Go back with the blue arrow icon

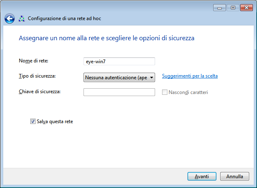click(x=9, y=18)
